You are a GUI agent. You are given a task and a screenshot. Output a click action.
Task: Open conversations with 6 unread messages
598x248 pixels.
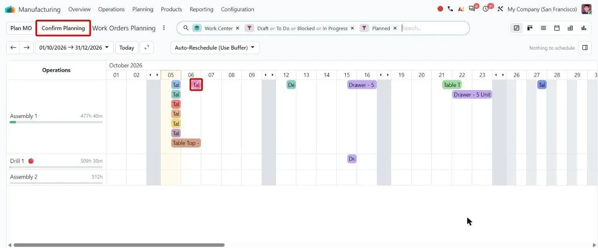[x=473, y=9]
